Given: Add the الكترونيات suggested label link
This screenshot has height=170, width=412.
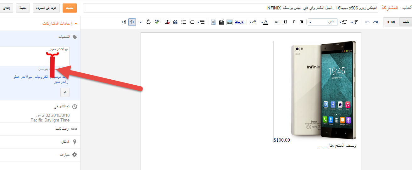Looking at the screenshot, I should [x=41, y=77].
